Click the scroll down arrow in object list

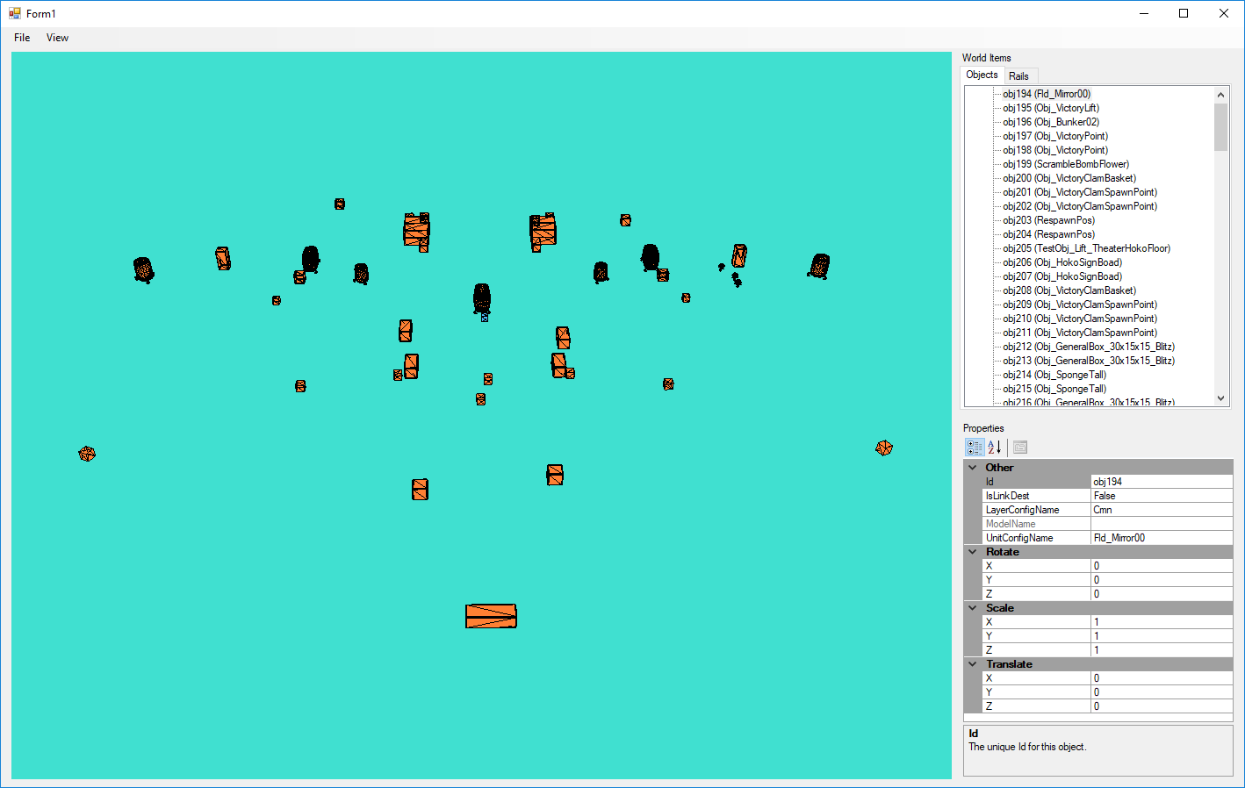click(1220, 398)
